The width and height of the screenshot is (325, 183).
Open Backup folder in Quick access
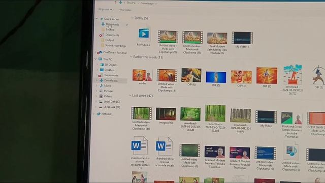110,29
